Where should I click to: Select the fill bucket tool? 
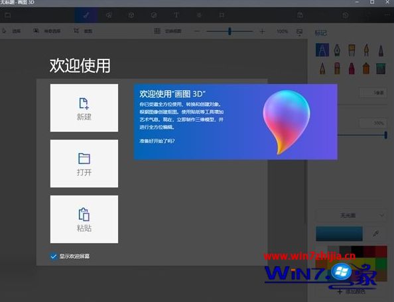381,68
